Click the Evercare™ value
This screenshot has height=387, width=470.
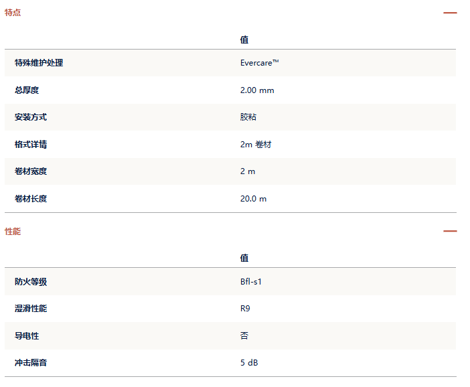click(x=260, y=63)
